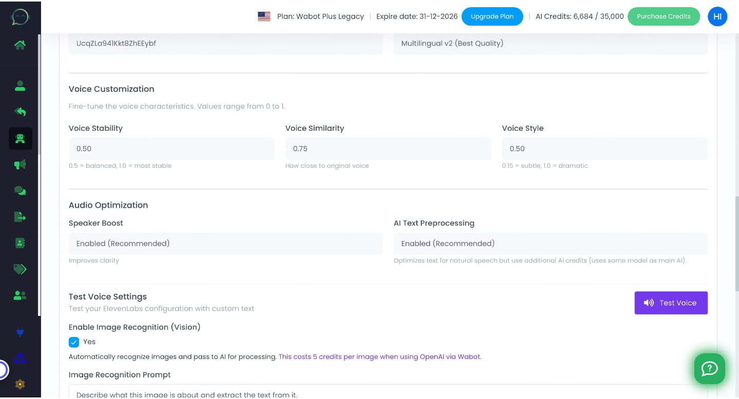Open the megaphone broadcast campaigns section
Screen dimensions: 739x399
pyautogui.click(x=20, y=164)
